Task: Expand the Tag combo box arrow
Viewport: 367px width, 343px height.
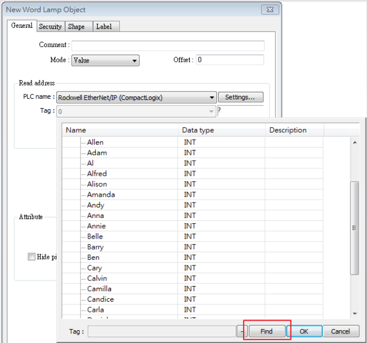Action: point(211,112)
